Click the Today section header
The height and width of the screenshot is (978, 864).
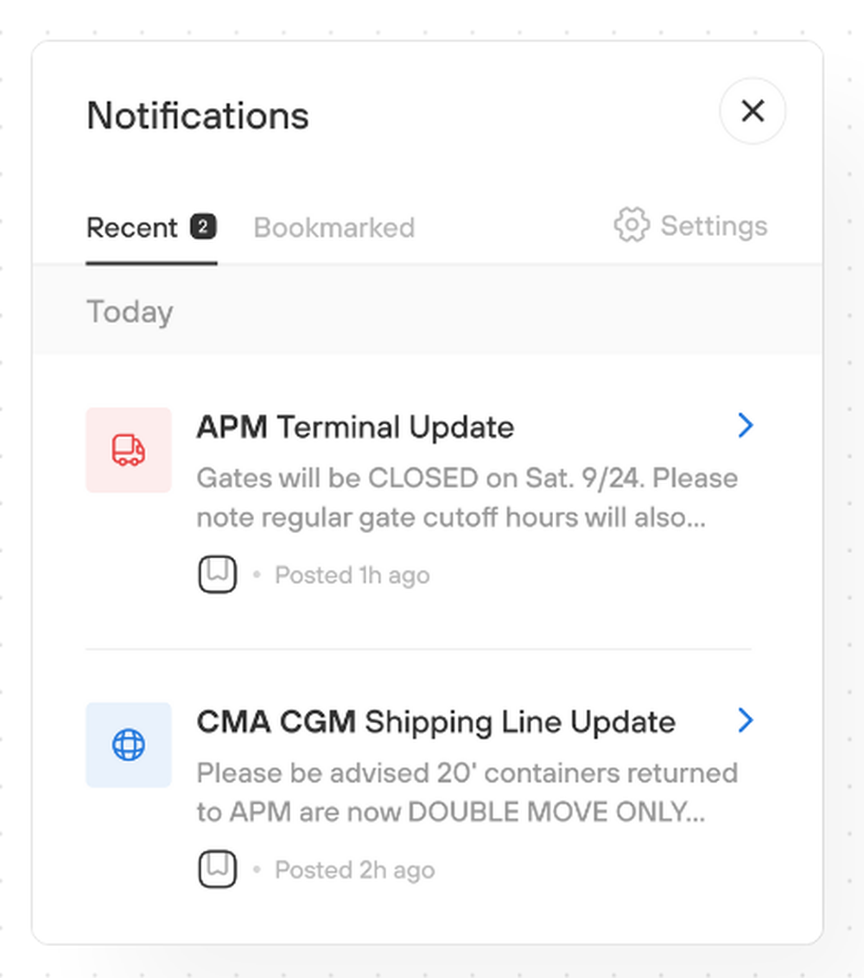pyautogui.click(x=130, y=312)
